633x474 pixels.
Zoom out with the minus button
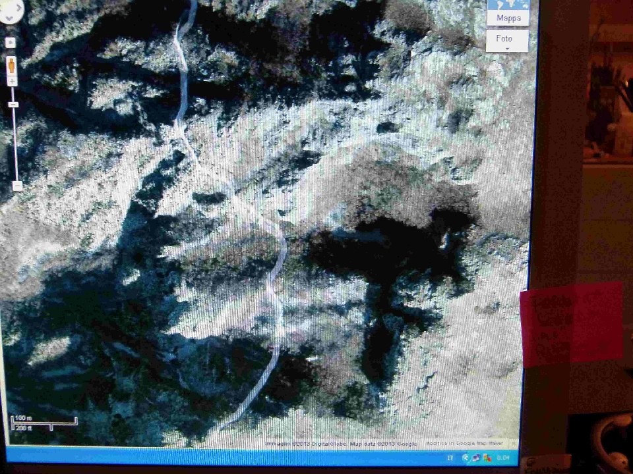17,186
